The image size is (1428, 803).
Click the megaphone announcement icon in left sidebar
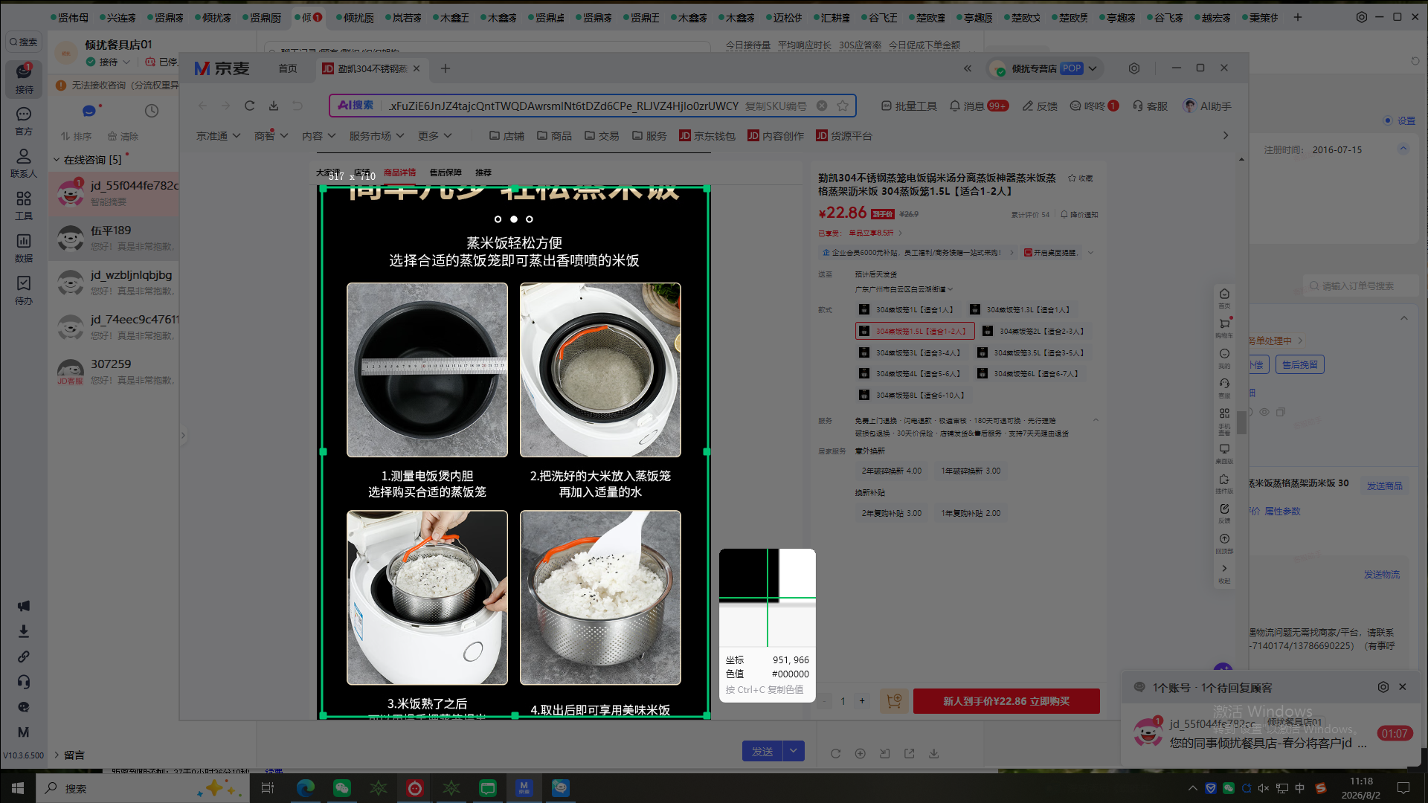[x=24, y=606]
